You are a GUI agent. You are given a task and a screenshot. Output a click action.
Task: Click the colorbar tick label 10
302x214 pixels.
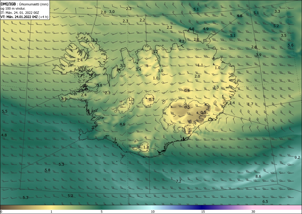pyautogui.click(x=153, y=212)
